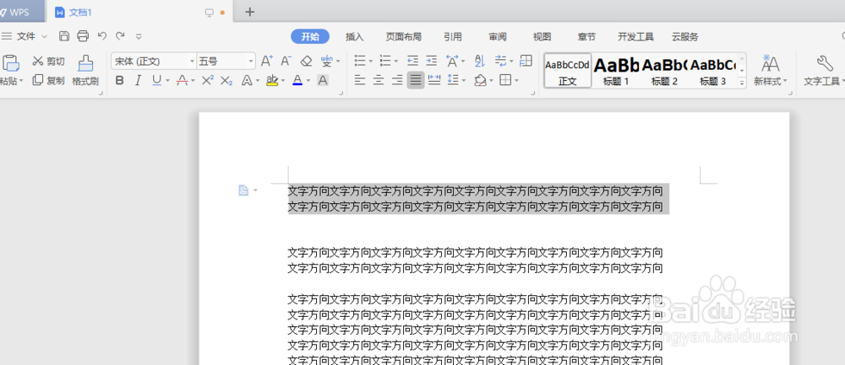This screenshot has height=365, width=845.
Task: Apply the 标题 2 style
Action: point(664,71)
